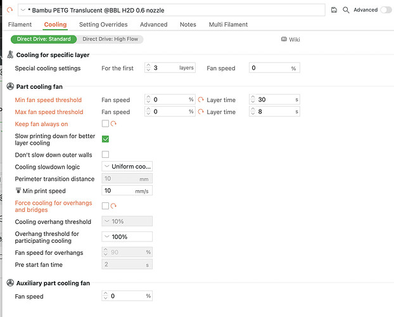Click the Min fan speed threshold label
This screenshot has height=317, width=394.
coord(48,100)
